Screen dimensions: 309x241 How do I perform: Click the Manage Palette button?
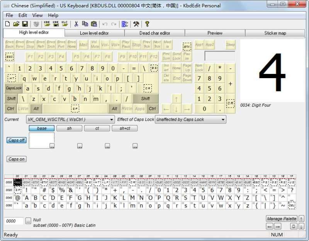(x=282, y=219)
